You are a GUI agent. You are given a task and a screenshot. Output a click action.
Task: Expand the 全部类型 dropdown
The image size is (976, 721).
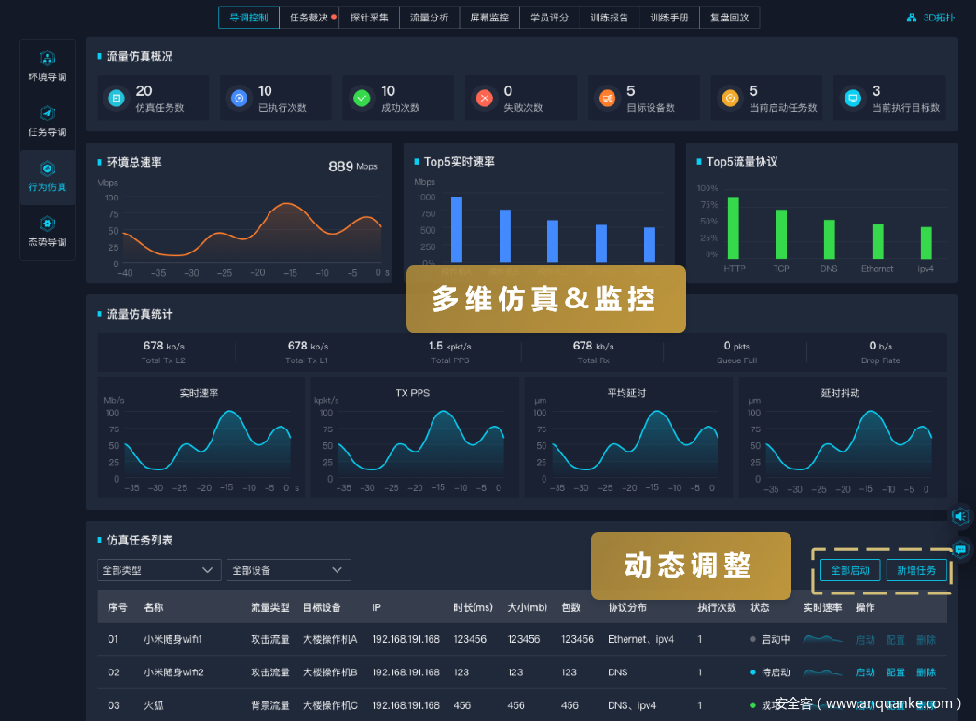point(159,570)
